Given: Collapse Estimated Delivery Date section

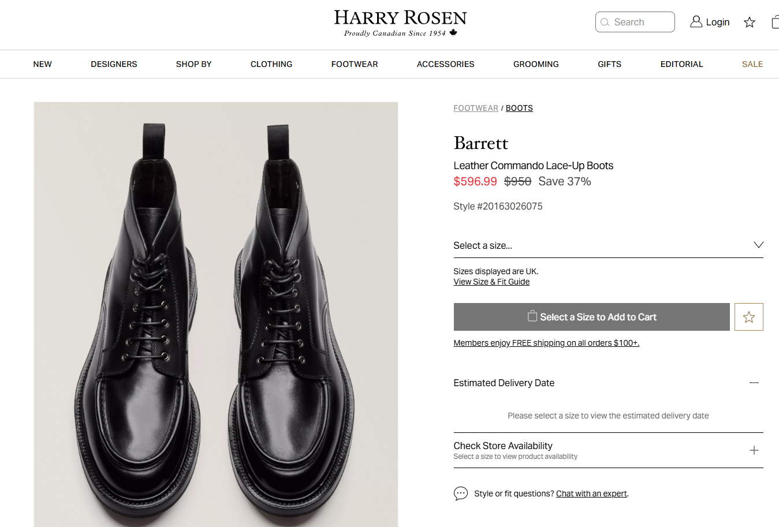Looking at the screenshot, I should (x=608, y=383).
